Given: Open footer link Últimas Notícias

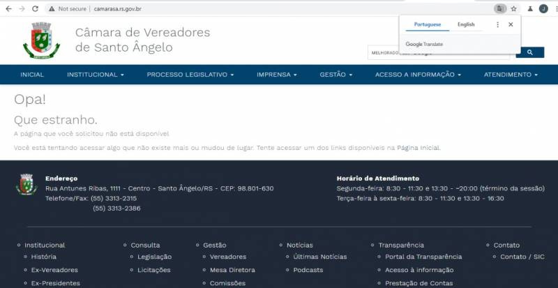Looking at the screenshot, I should pos(320,257).
